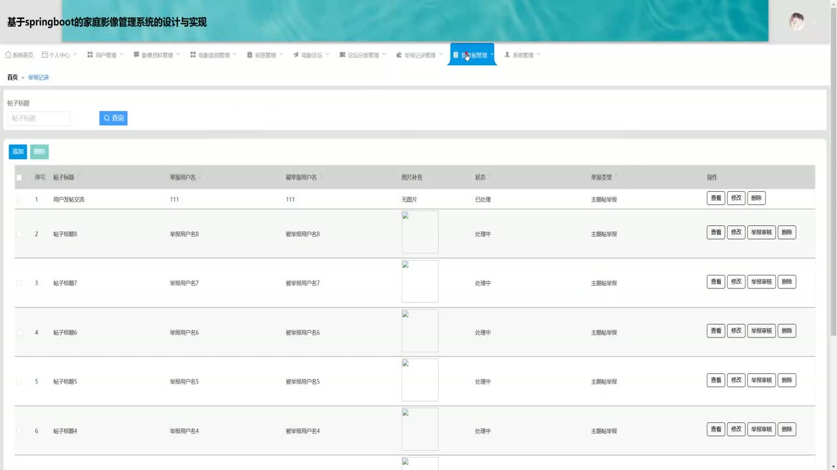This screenshot has width=837, height=470.
Task: Click 举报审核 for 帖子标题8 row
Action: 762,232
